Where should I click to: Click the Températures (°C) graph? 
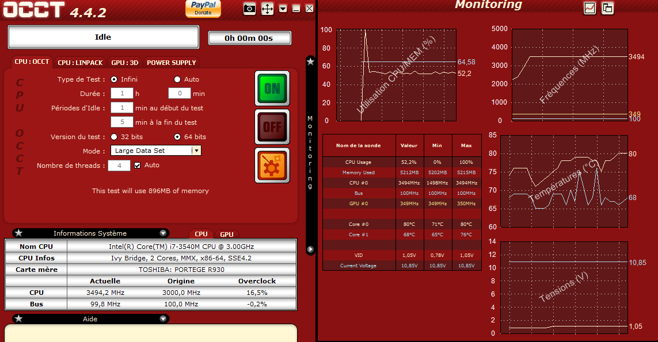click(564, 181)
